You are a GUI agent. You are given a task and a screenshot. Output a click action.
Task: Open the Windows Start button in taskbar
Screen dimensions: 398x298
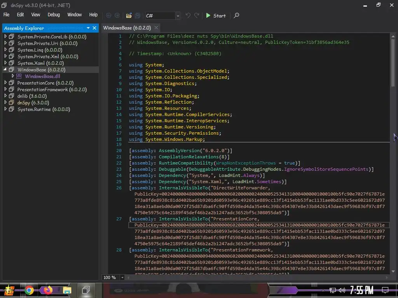point(9,290)
